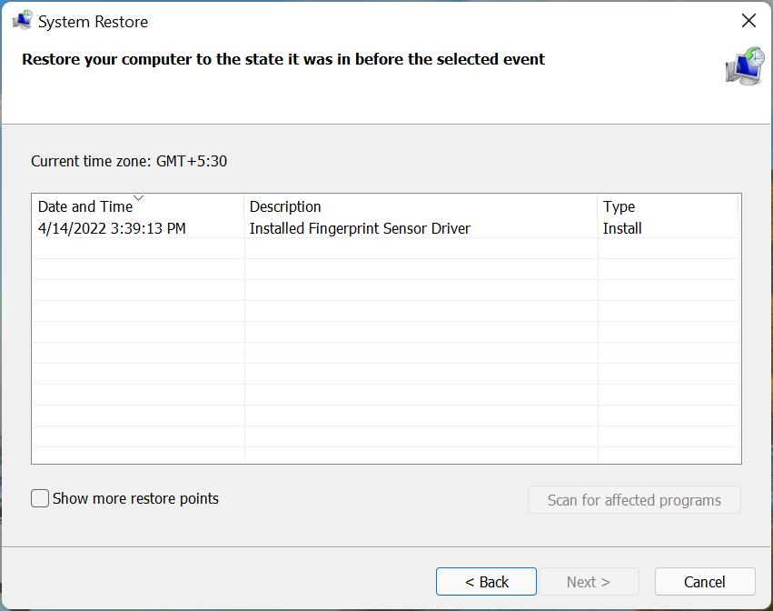Sort by the Date and Time column header
The height and width of the screenshot is (611, 773).
(x=85, y=207)
